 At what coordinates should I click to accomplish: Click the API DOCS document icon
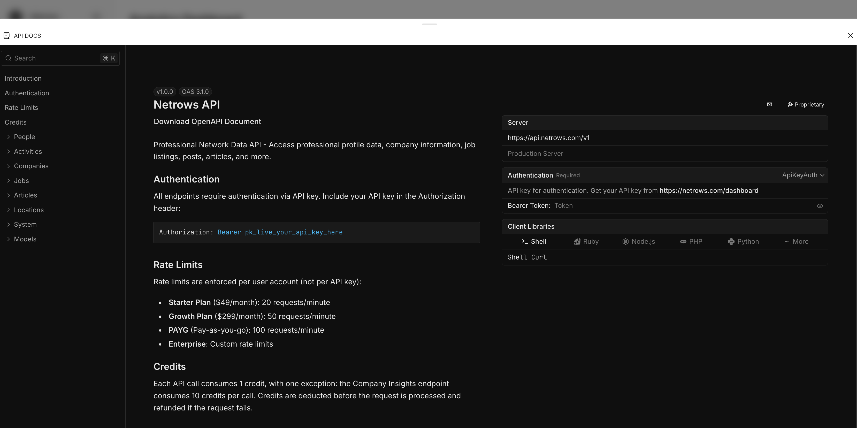pyautogui.click(x=7, y=35)
